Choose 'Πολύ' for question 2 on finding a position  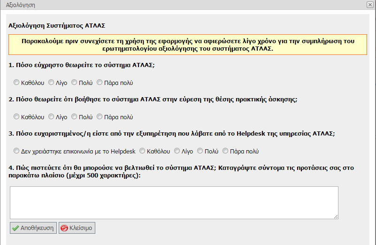[x=74, y=117]
